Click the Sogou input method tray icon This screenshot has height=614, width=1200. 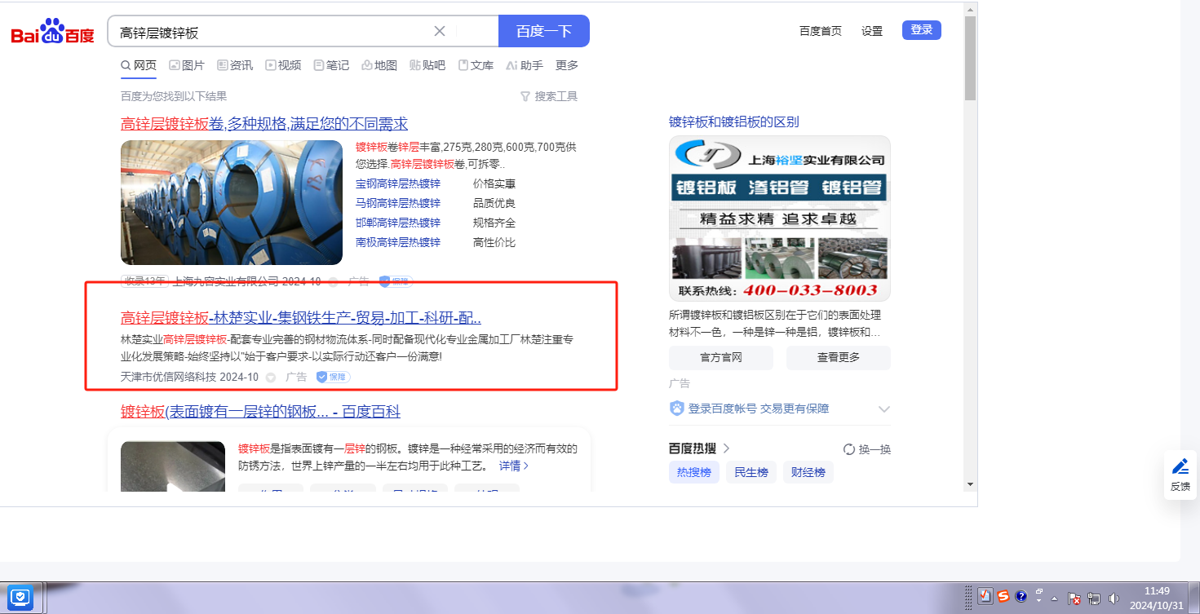click(x=1003, y=596)
